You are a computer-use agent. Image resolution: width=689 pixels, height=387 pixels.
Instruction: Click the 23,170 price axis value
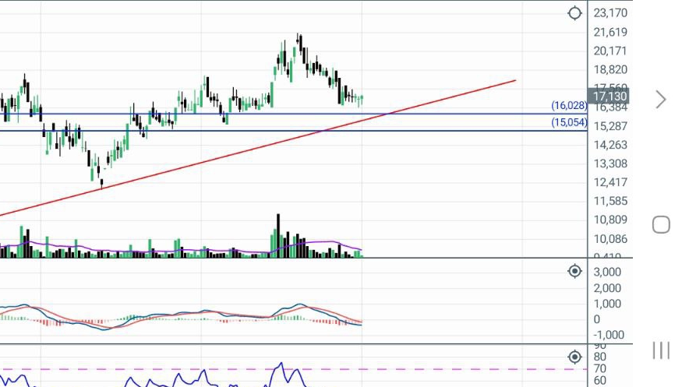point(610,13)
